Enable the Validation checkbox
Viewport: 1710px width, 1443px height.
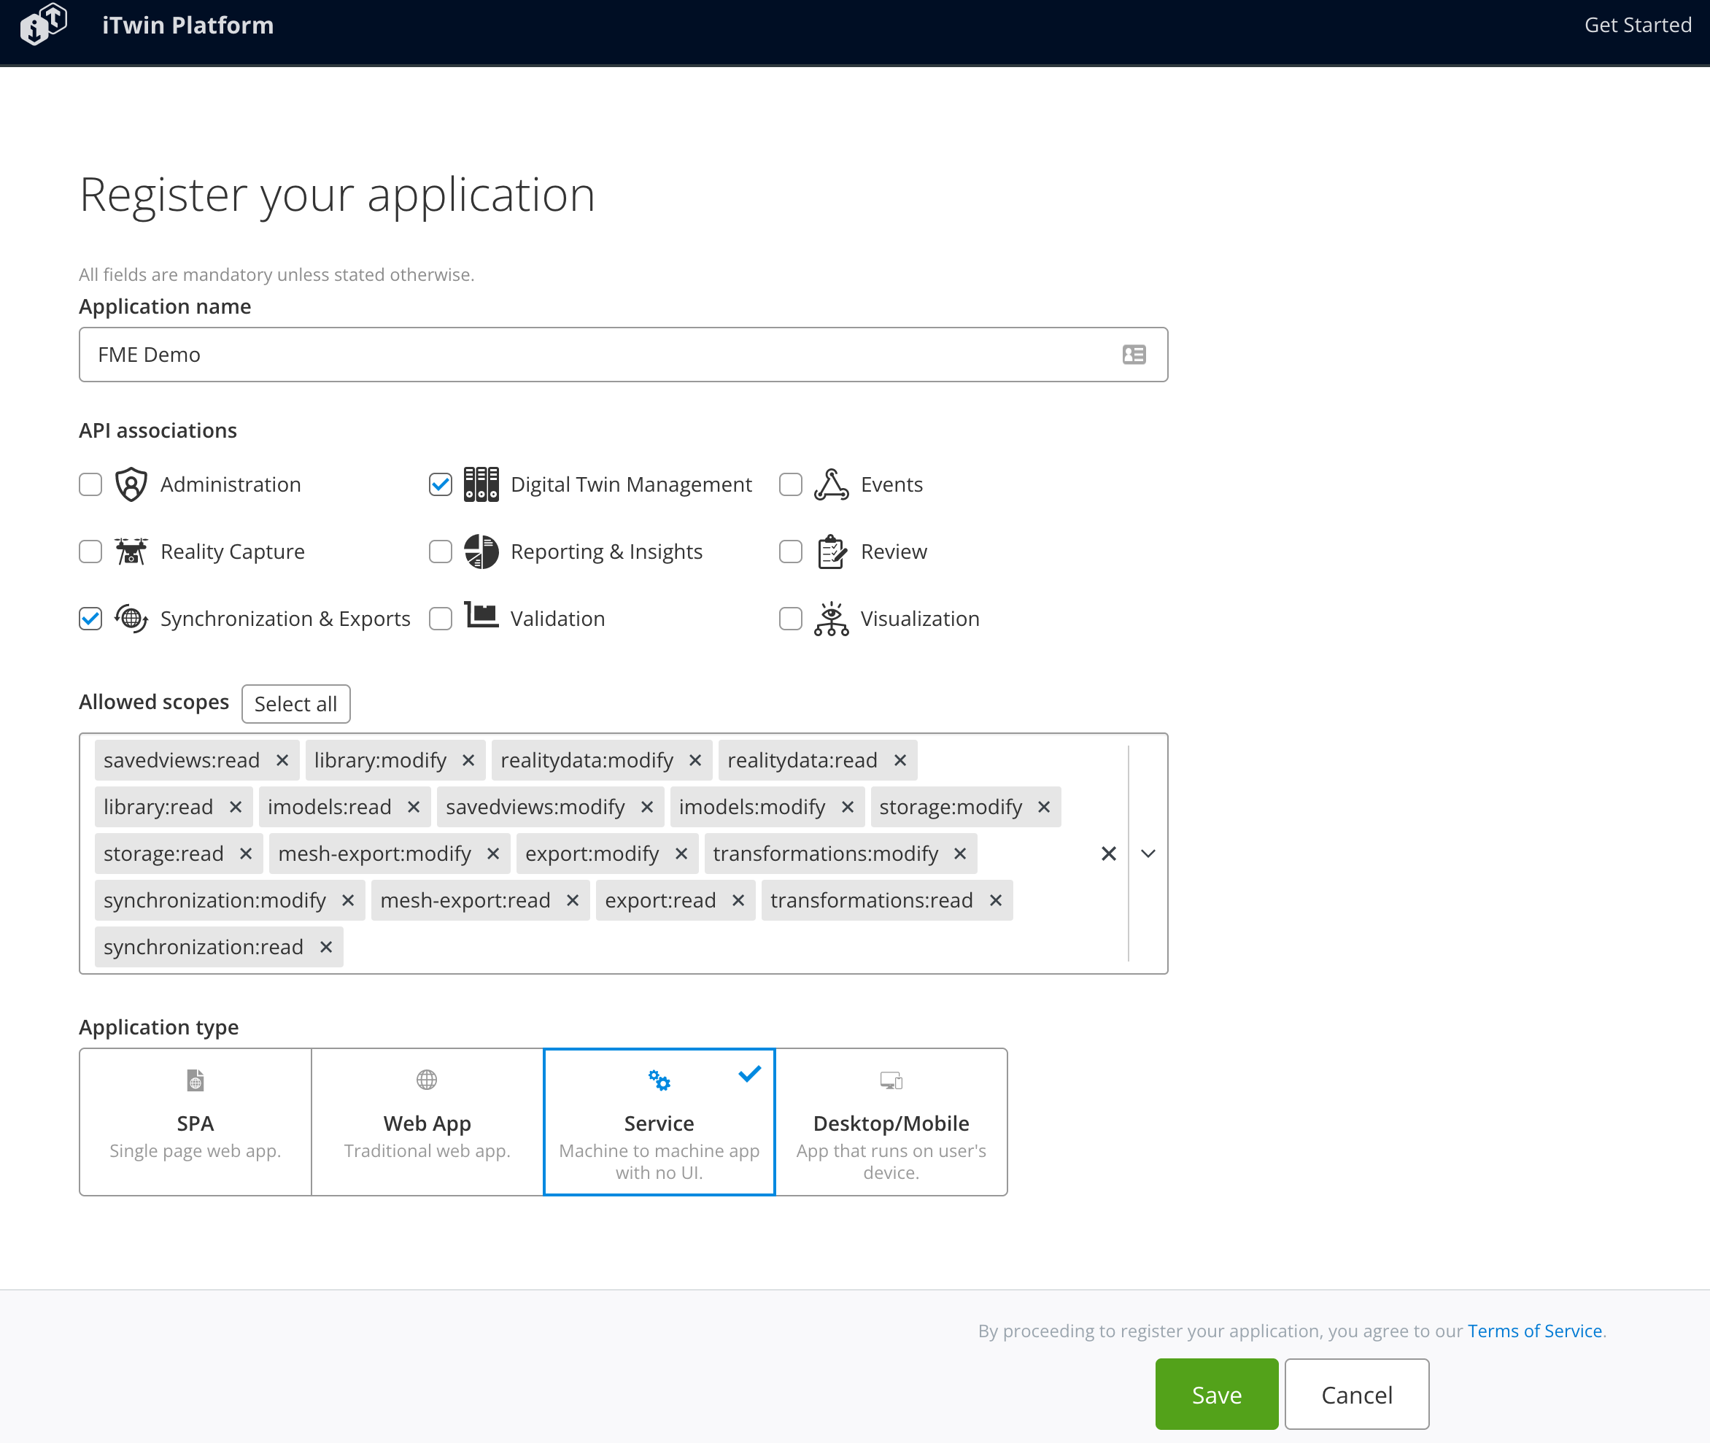(x=440, y=619)
